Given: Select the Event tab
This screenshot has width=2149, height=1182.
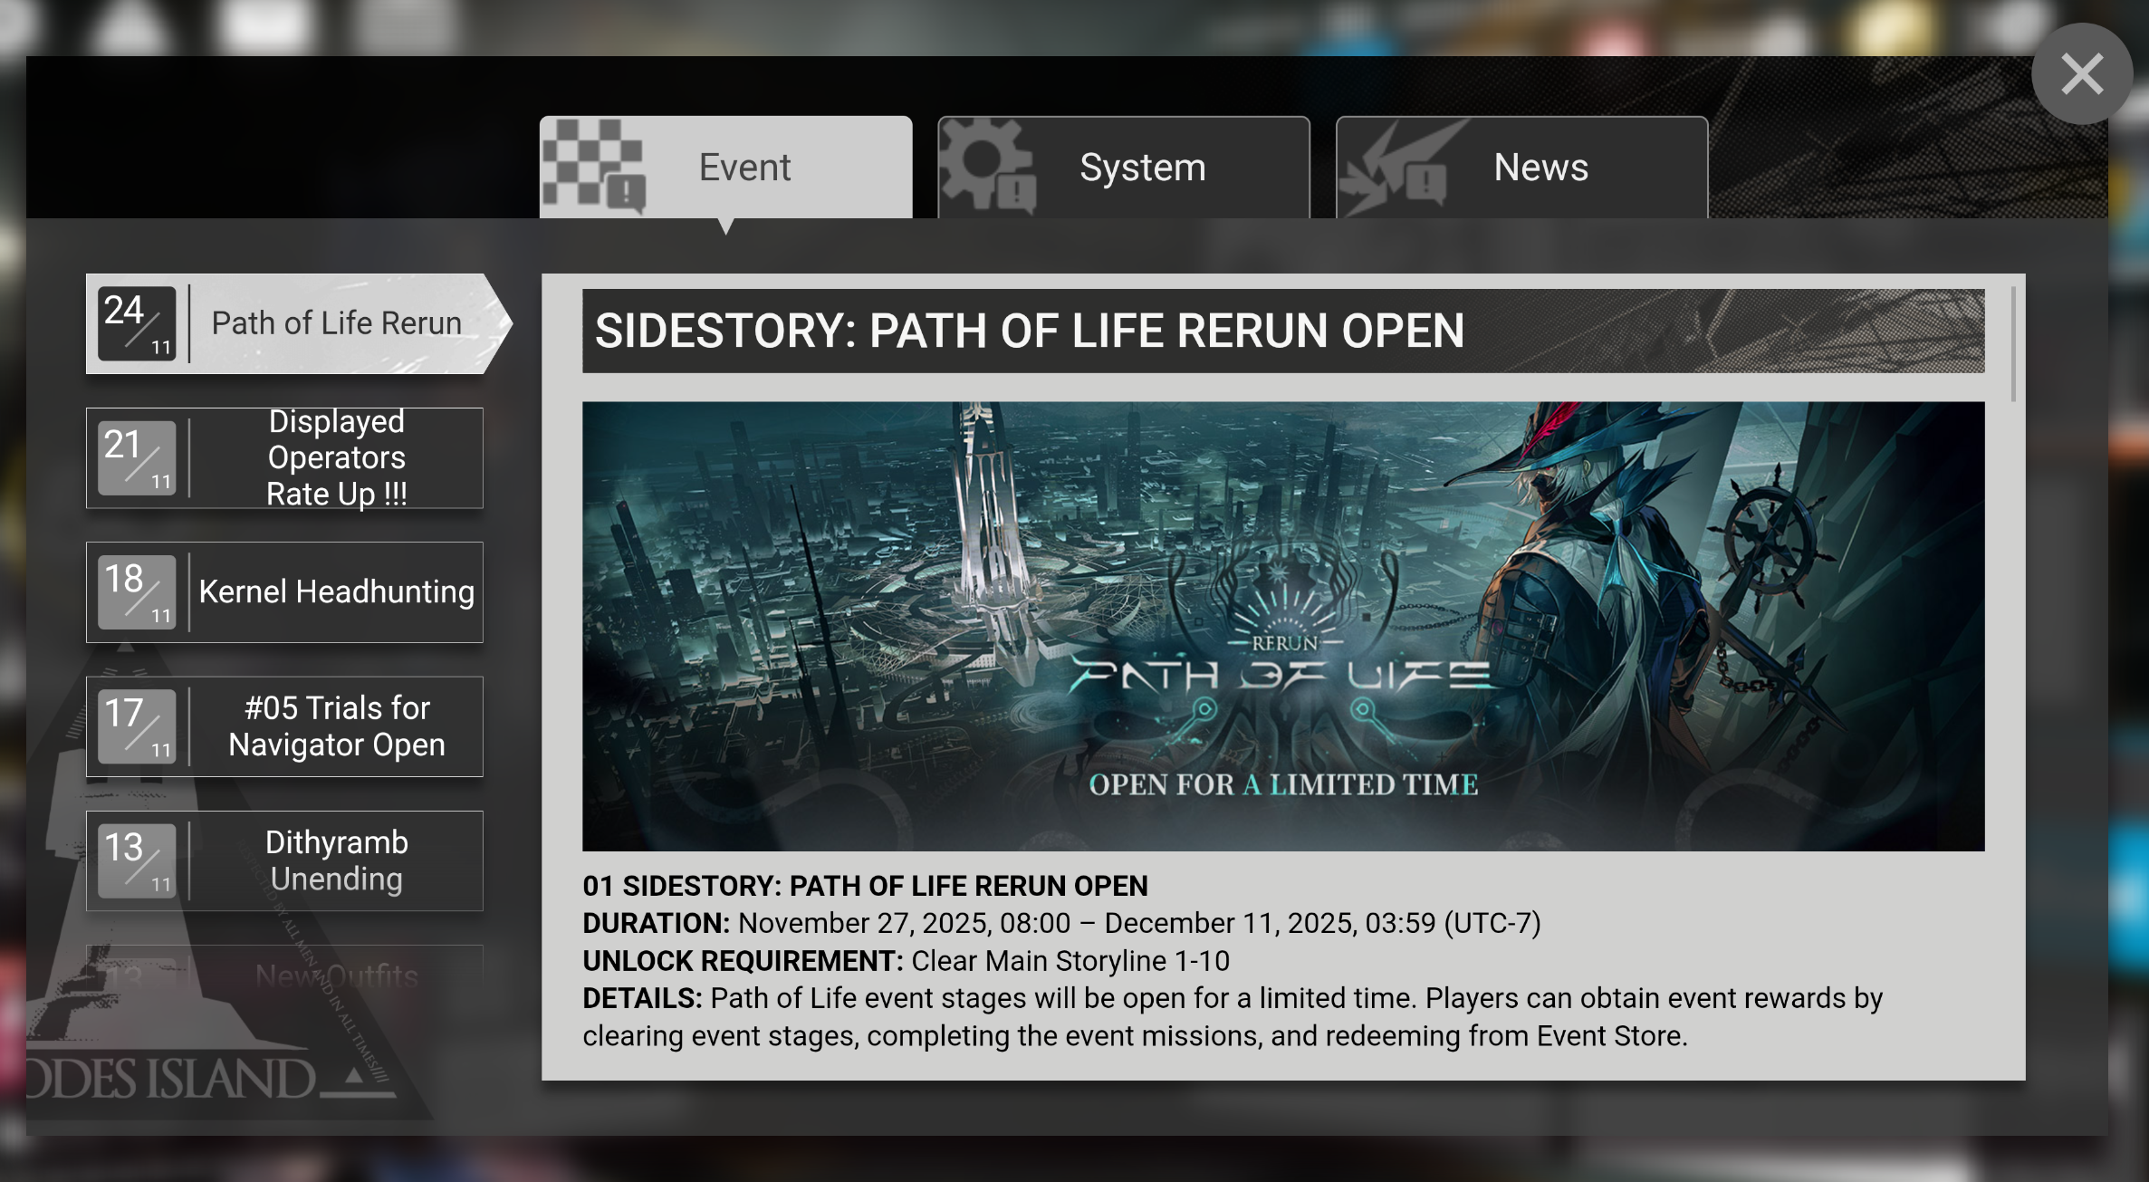Looking at the screenshot, I should tap(744, 168).
